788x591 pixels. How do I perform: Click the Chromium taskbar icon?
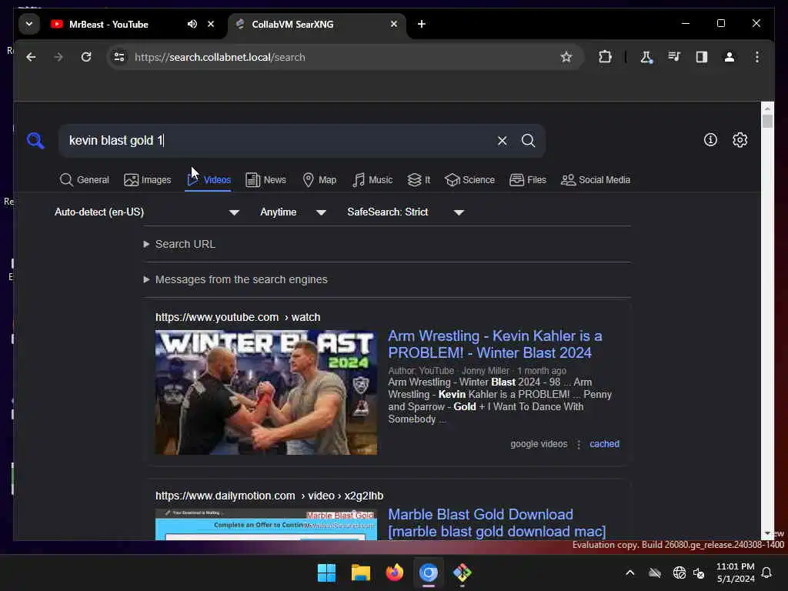click(x=429, y=573)
